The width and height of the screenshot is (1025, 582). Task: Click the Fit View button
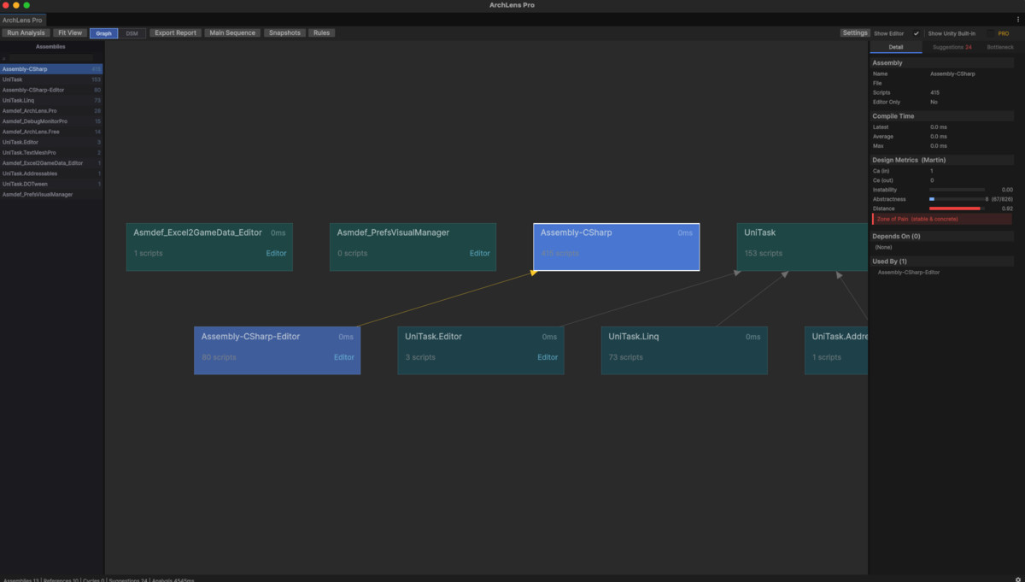(x=69, y=33)
